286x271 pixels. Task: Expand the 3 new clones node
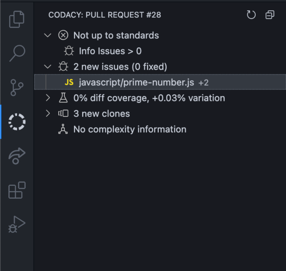point(48,113)
